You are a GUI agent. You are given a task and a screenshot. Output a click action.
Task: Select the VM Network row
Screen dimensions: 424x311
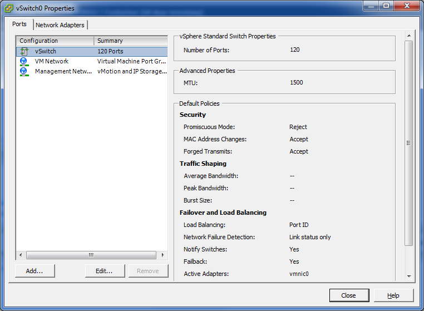coord(92,61)
